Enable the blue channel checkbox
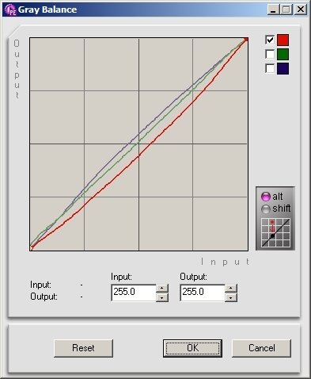The width and height of the screenshot is (311, 379). click(x=270, y=68)
